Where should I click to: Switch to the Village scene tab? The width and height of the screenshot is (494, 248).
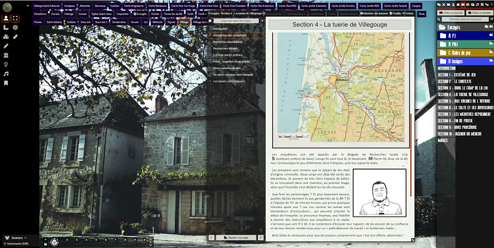[x=184, y=22]
